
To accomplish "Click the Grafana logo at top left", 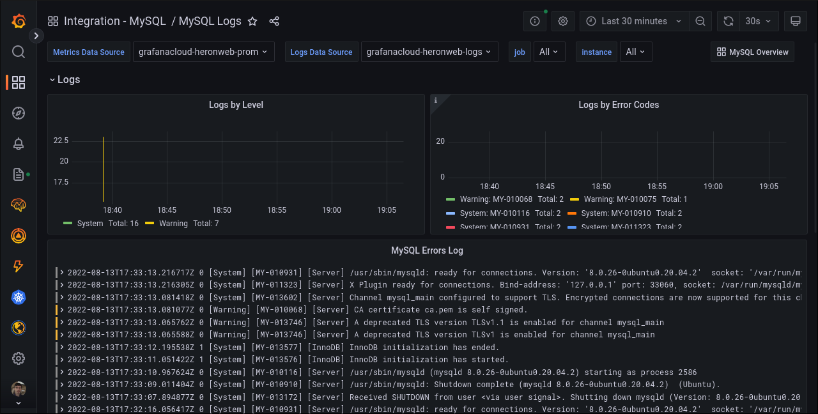I will [19, 21].
